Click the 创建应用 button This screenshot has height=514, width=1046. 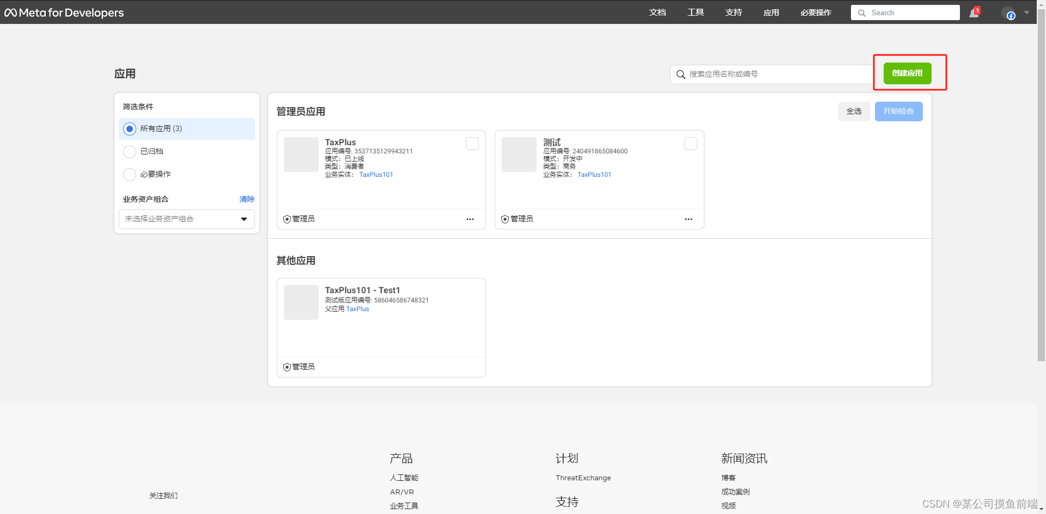(907, 73)
